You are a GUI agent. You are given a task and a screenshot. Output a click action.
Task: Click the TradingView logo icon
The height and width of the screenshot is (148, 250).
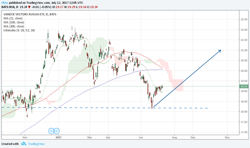(23, 144)
